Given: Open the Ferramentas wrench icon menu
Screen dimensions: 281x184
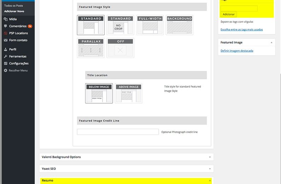Looking at the screenshot, I should click(x=6, y=56).
